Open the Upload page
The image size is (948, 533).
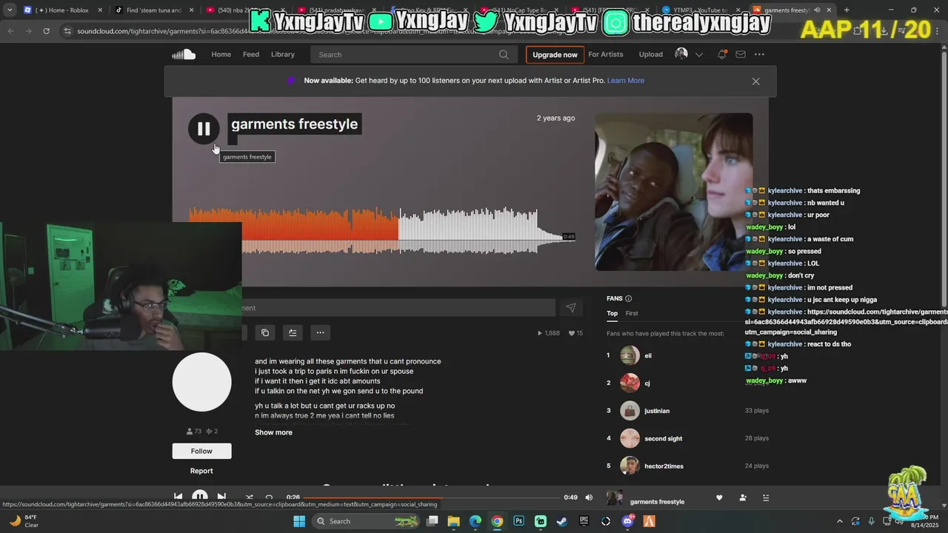(651, 54)
